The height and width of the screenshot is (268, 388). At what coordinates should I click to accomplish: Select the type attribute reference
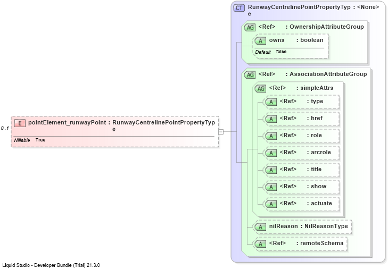tap(301, 102)
